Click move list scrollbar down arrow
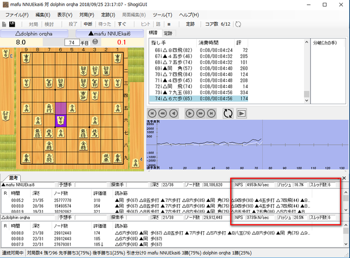 (x=306, y=100)
